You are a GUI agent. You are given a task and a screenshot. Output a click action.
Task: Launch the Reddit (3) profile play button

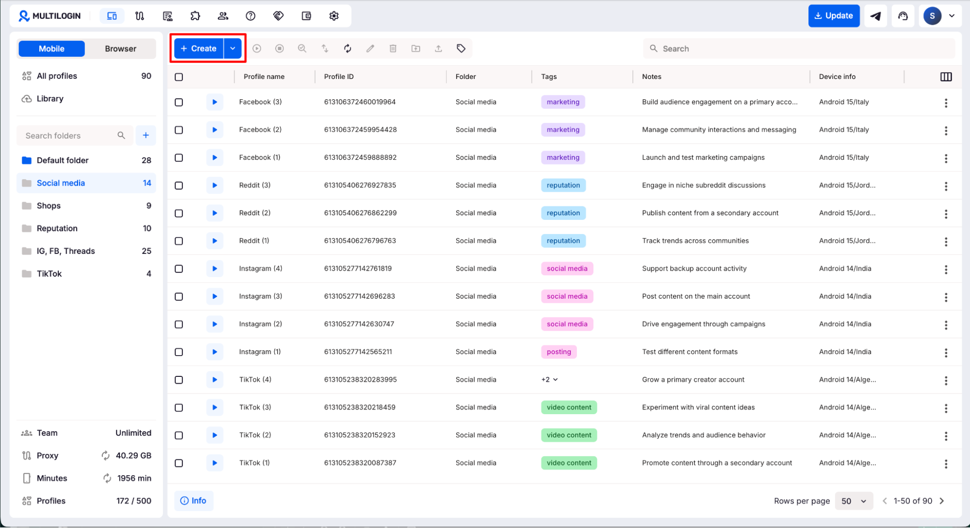[214, 186]
